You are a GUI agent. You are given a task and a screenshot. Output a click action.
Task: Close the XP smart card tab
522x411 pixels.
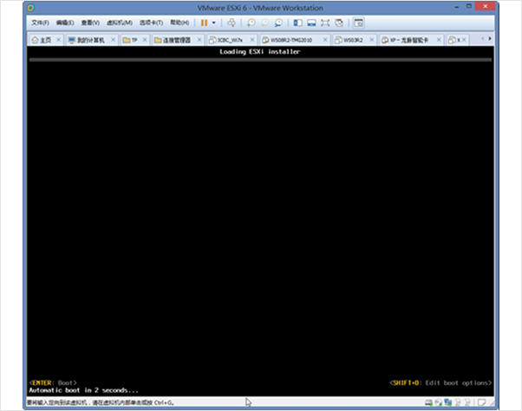tap(439, 40)
